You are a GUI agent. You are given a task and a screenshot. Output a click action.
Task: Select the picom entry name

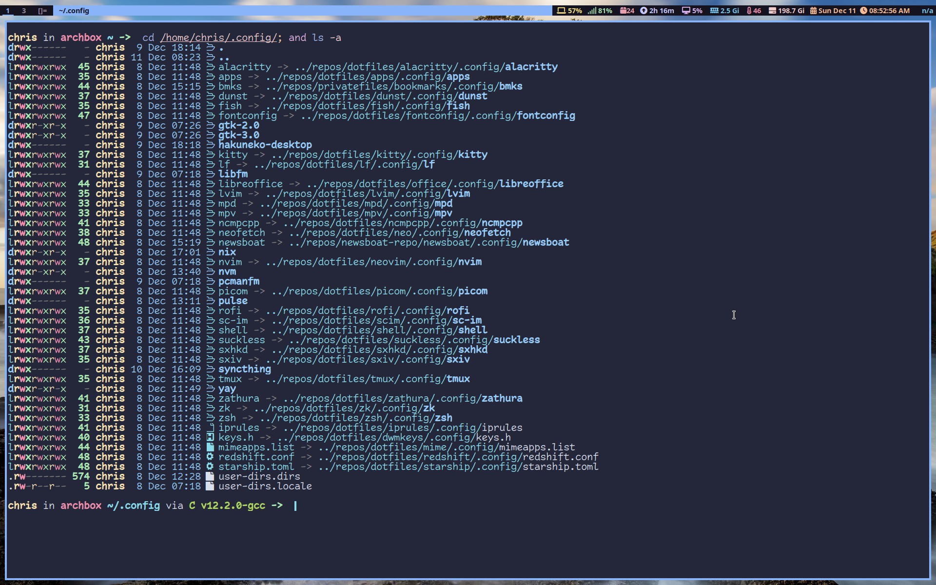click(233, 291)
